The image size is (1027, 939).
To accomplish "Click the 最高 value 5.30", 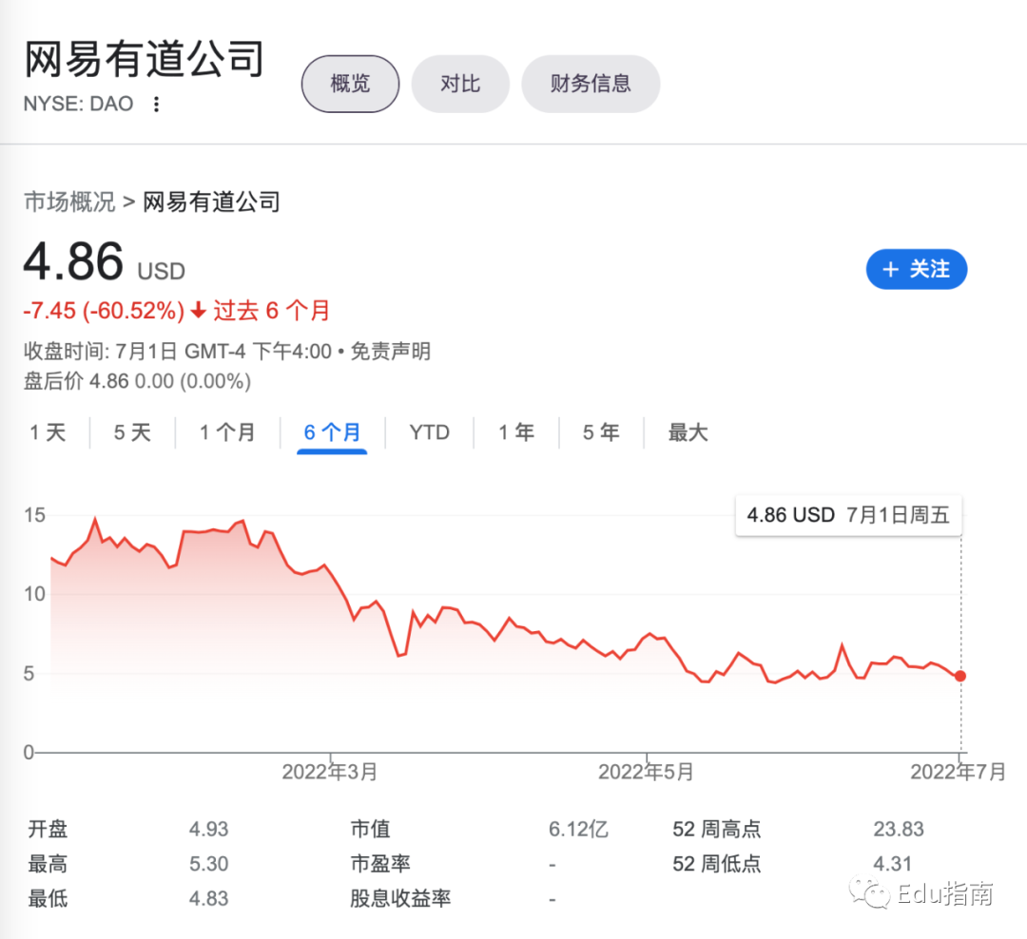I will [x=209, y=864].
